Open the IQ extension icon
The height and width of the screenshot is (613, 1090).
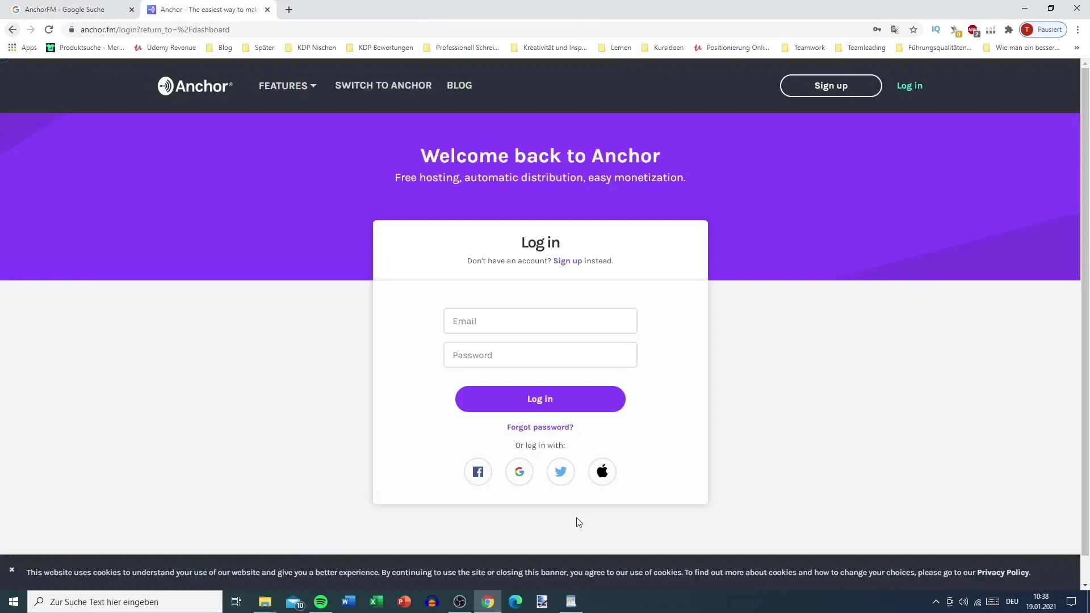(x=936, y=30)
